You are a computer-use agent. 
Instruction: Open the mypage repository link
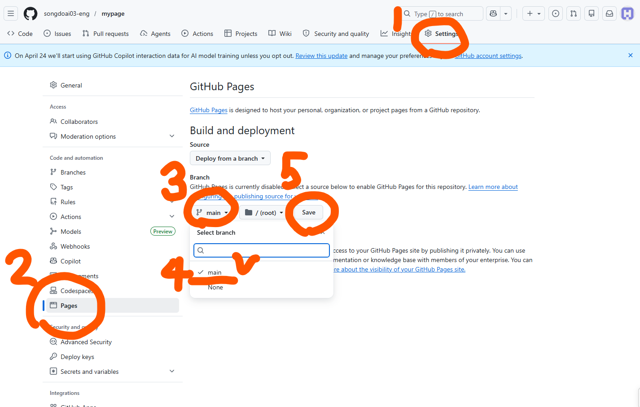[x=113, y=13]
